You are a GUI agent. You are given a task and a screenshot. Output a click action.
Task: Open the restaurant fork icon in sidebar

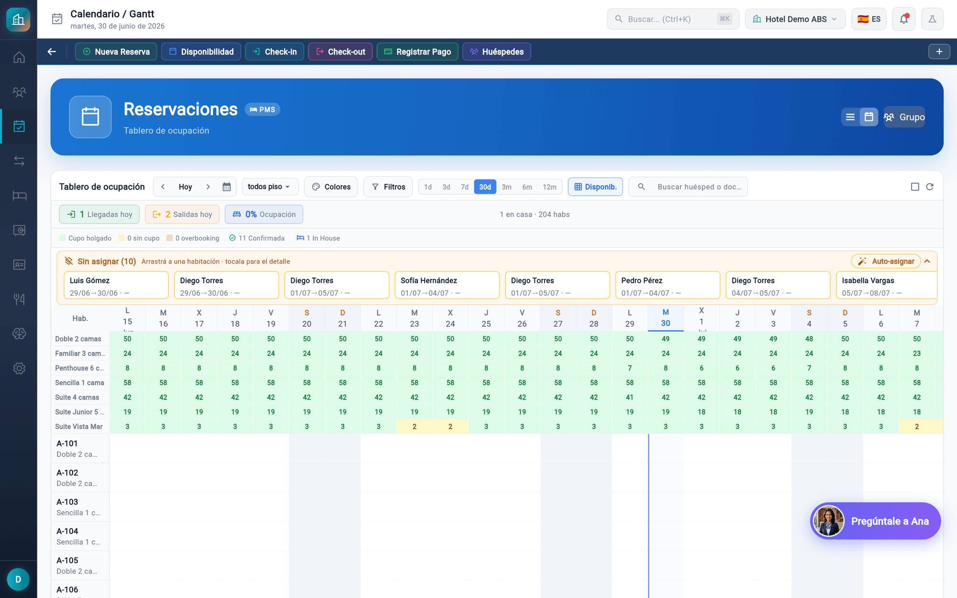[19, 299]
